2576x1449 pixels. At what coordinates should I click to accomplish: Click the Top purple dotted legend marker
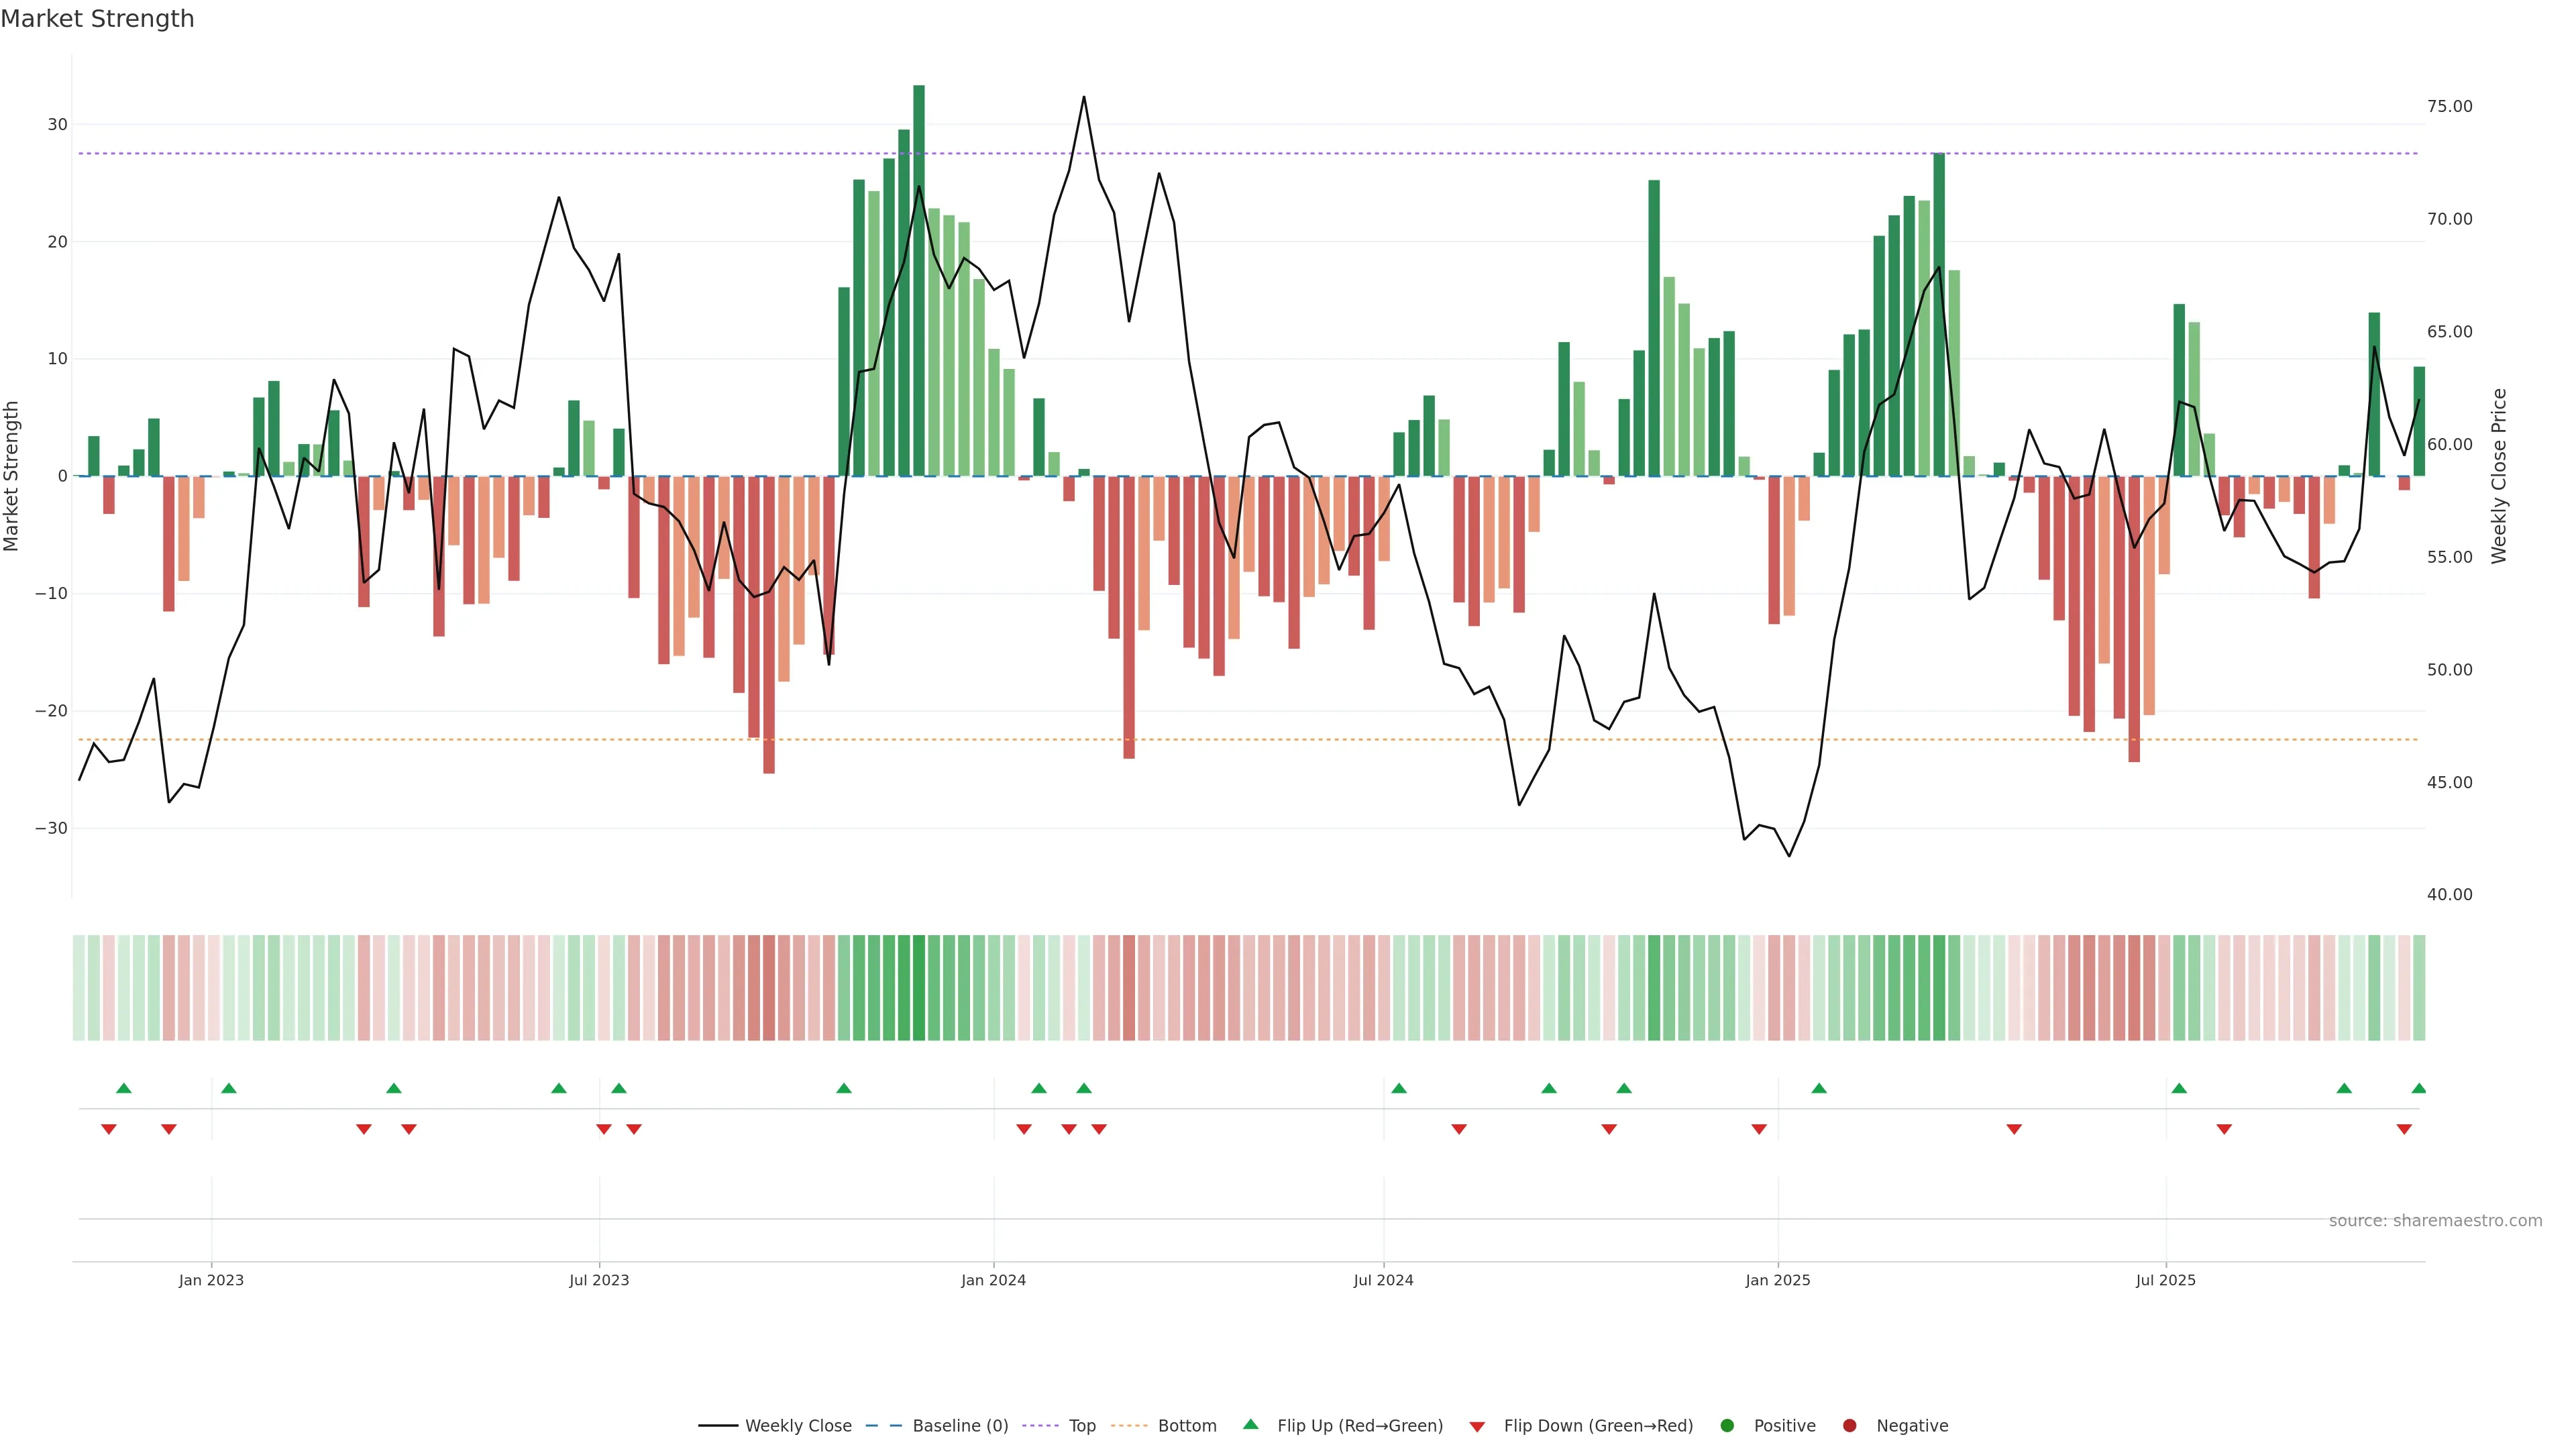click(x=1040, y=1425)
